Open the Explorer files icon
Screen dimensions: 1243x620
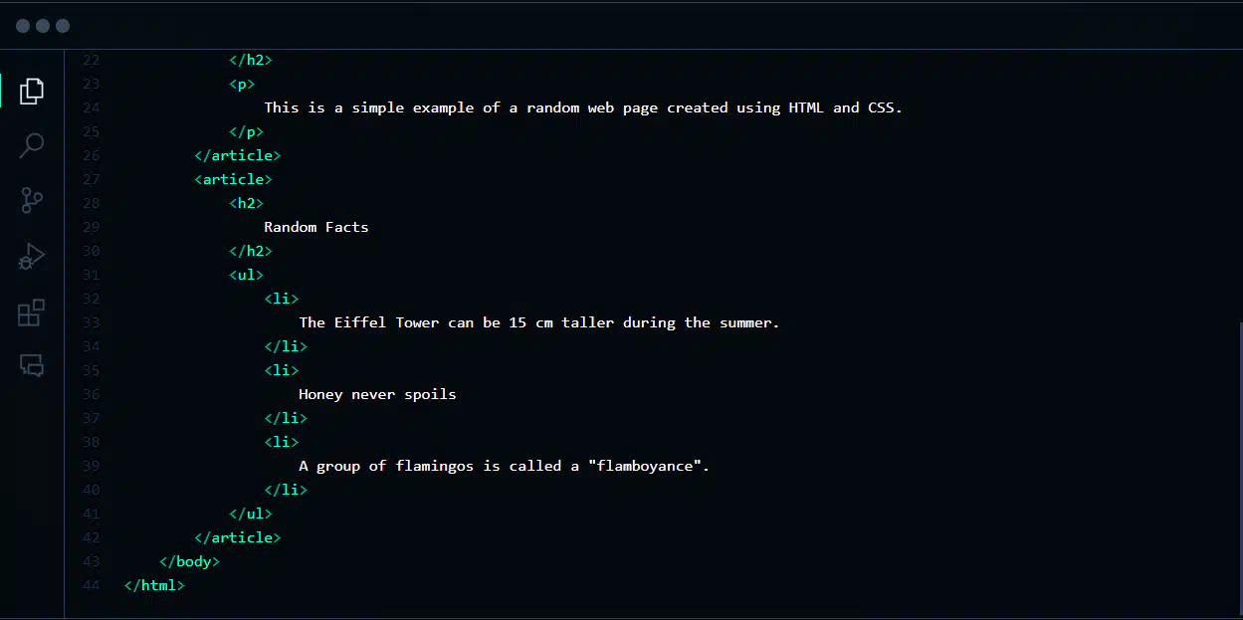pos(32,91)
